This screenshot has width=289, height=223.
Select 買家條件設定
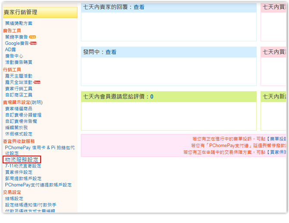(x=19, y=172)
